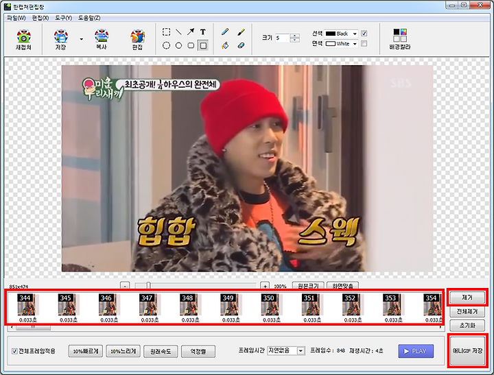
Task: Click the 저장 save icon
Action: point(61,39)
